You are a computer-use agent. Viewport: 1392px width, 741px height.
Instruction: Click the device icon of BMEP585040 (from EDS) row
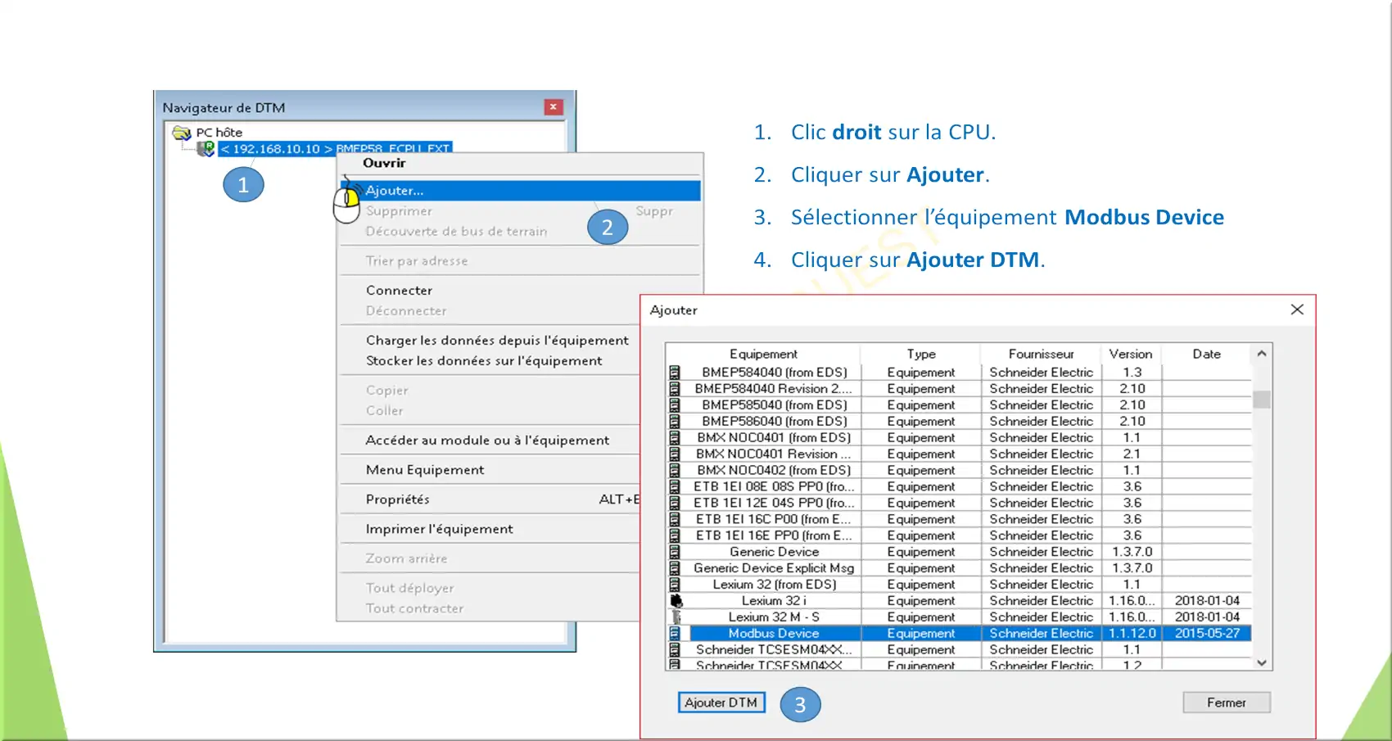click(x=675, y=404)
